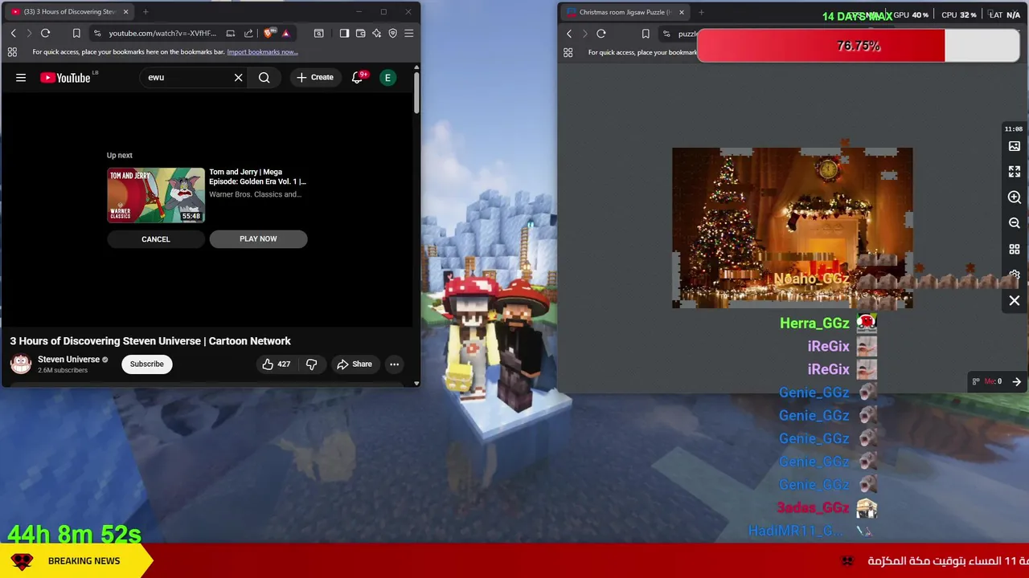Close the Christmas puzzle browser tab
The height and width of the screenshot is (578, 1029).
tap(681, 12)
